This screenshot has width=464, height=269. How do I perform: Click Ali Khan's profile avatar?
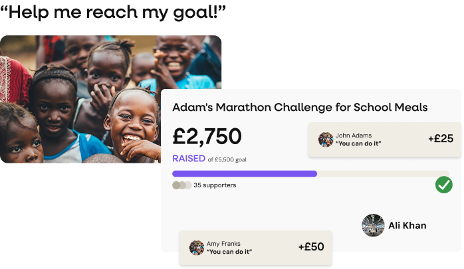pos(373,225)
